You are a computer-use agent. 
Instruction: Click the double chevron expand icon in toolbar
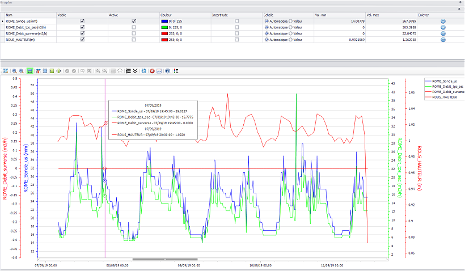pos(135,71)
